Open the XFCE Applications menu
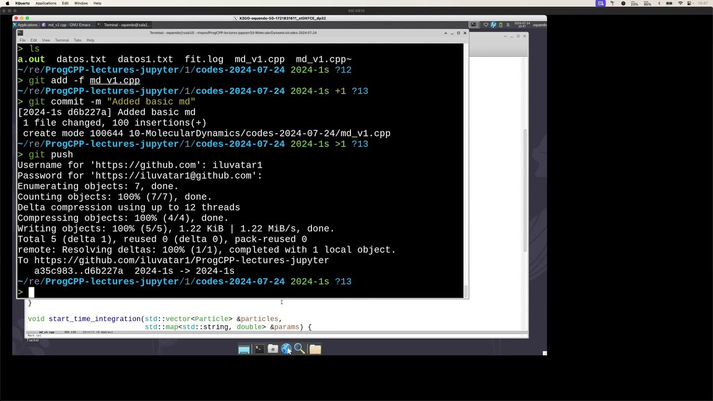This screenshot has height=401, width=713. pyautogui.click(x=26, y=25)
